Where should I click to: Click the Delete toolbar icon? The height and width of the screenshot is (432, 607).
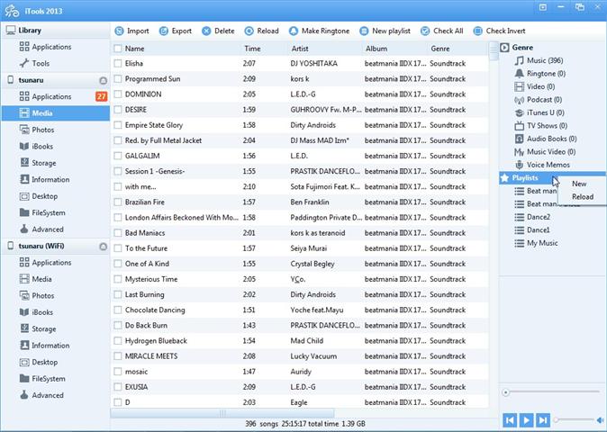point(206,31)
